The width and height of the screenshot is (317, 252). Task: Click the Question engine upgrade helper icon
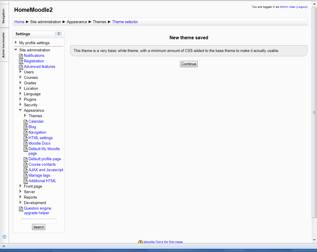21,209
